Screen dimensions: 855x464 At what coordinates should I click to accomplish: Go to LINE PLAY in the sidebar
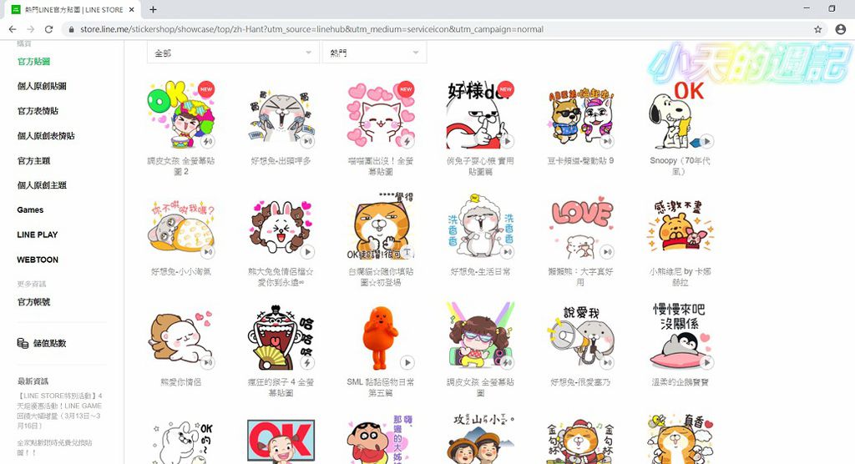pyautogui.click(x=37, y=235)
